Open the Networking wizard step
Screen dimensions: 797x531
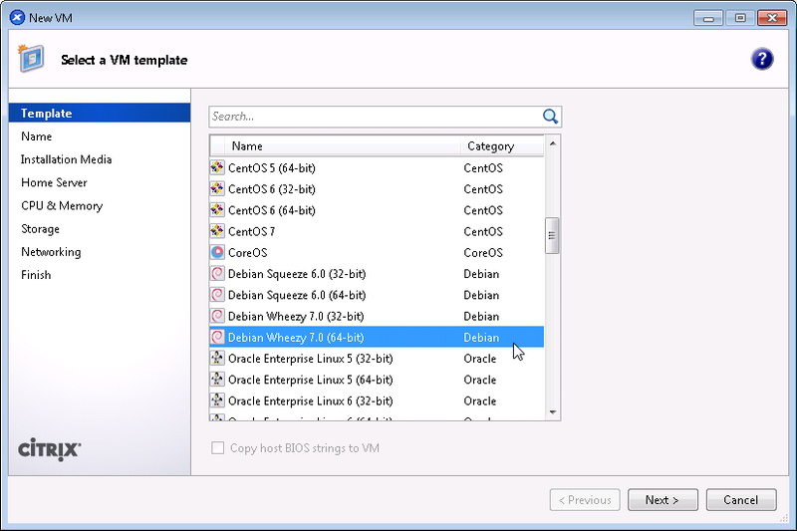point(51,252)
